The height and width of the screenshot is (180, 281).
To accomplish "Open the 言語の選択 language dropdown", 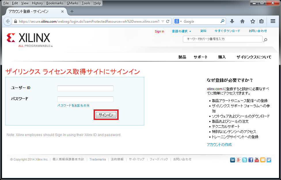I will pyautogui.click(x=181, y=31).
